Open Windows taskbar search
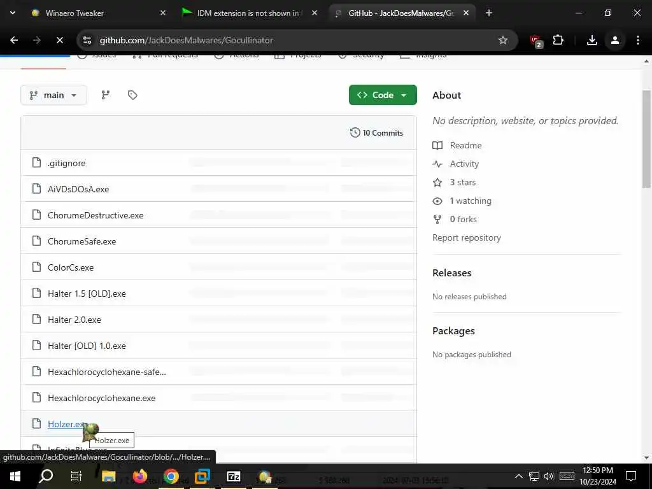Screen dimensions: 652x489 [46, 476]
